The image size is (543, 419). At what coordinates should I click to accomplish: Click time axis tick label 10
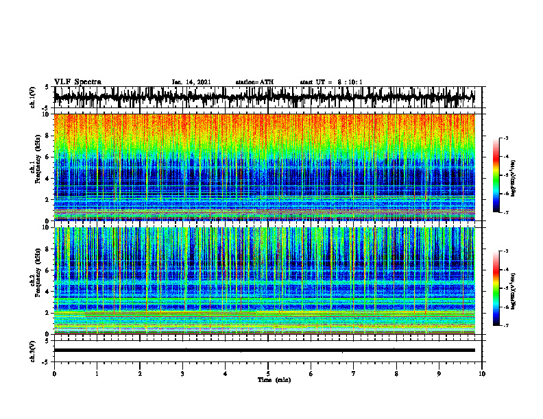pos(482,374)
